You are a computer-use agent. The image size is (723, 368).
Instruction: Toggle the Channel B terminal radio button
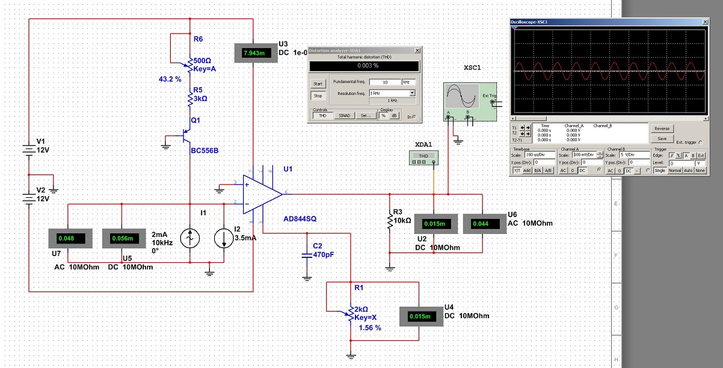[648, 170]
